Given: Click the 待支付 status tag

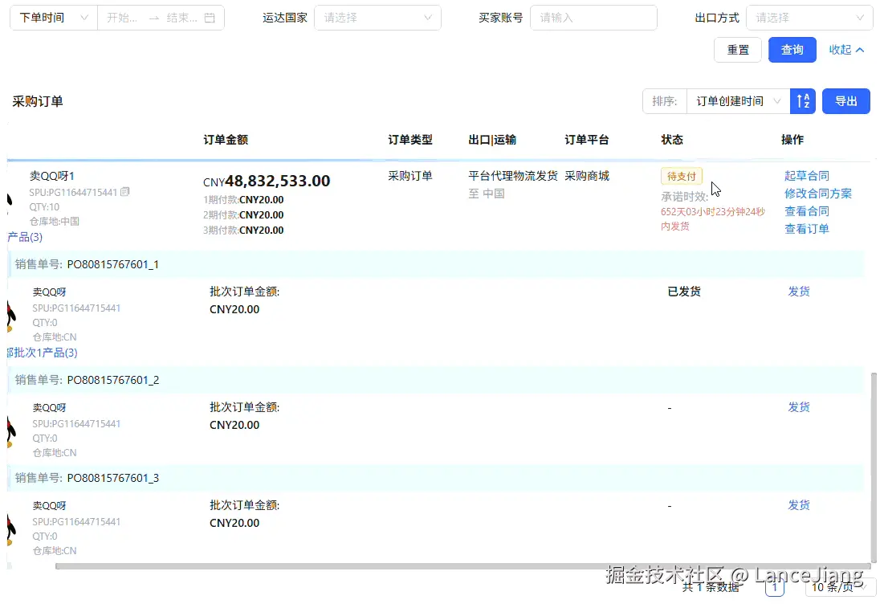Looking at the screenshot, I should (x=681, y=175).
